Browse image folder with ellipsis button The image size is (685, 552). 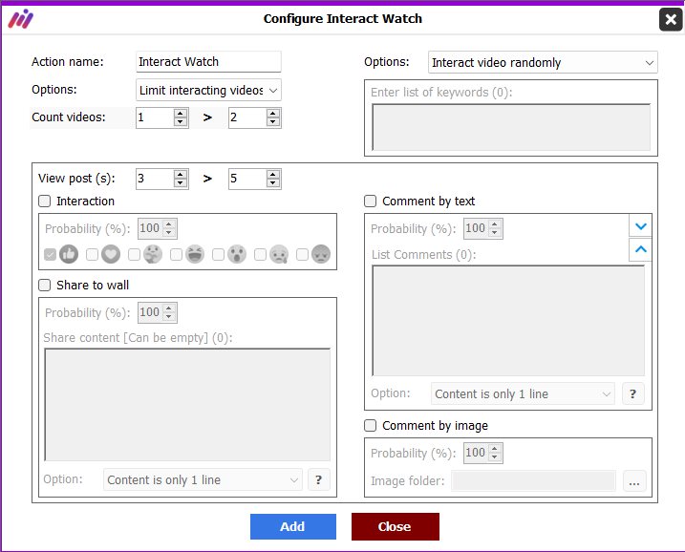(x=634, y=481)
